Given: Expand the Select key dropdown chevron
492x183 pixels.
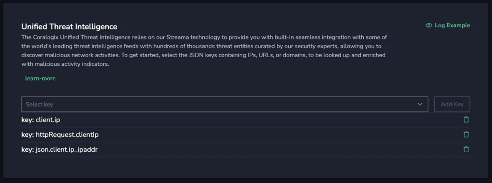Looking at the screenshot, I should point(419,104).
